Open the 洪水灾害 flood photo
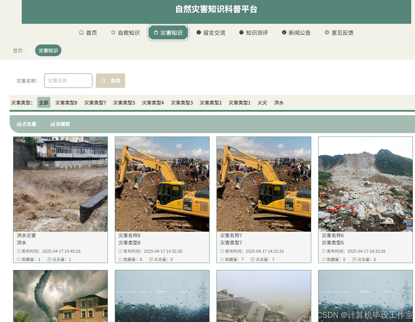 (61, 184)
